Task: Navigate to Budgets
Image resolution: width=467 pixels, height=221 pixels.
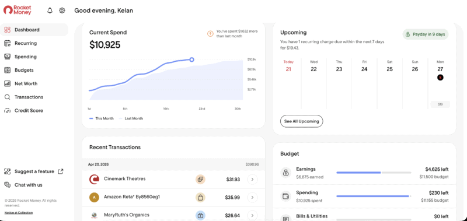Action: (x=34, y=70)
